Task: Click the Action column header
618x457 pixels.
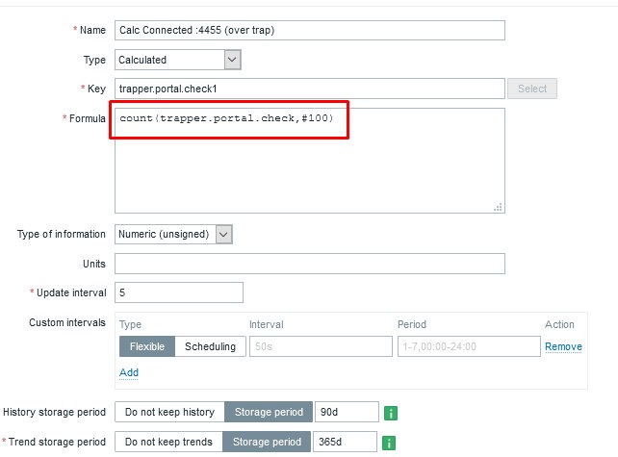Action: click(559, 324)
